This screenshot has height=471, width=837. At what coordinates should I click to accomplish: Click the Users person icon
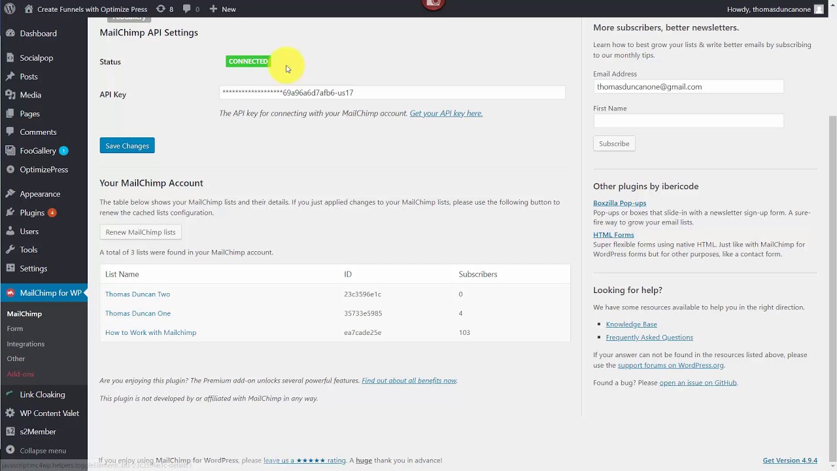pos(10,231)
